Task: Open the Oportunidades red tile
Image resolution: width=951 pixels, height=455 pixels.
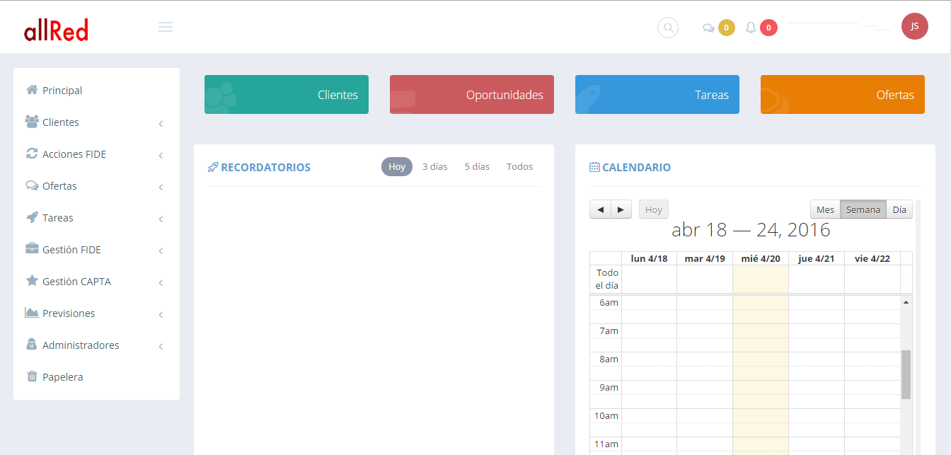Action: point(472,95)
